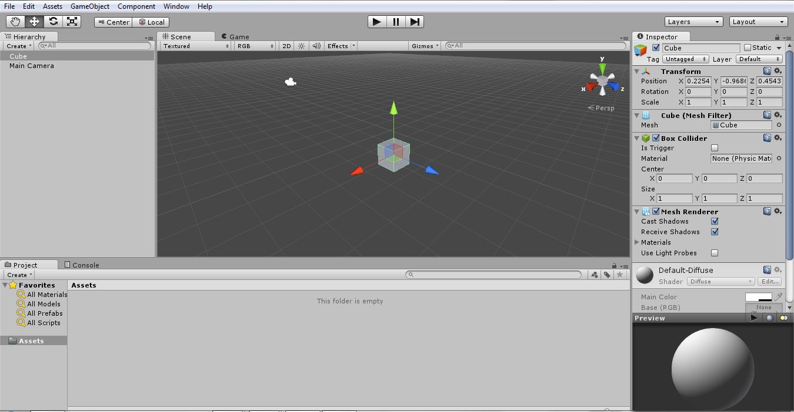Toggle scene audio speaker icon
This screenshot has height=412, width=794.
click(x=316, y=46)
